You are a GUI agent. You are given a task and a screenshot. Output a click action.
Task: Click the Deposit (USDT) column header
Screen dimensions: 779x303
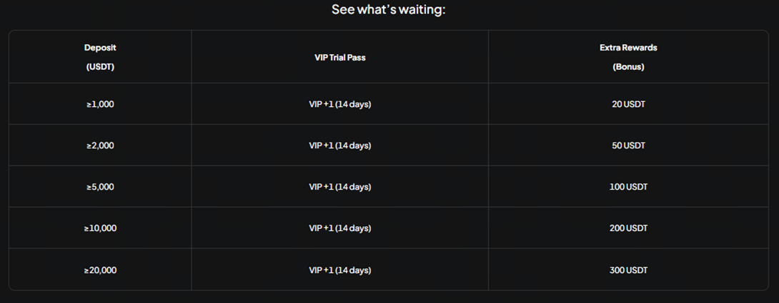[x=100, y=57]
